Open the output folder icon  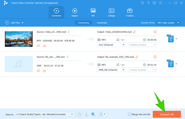(80, 114)
